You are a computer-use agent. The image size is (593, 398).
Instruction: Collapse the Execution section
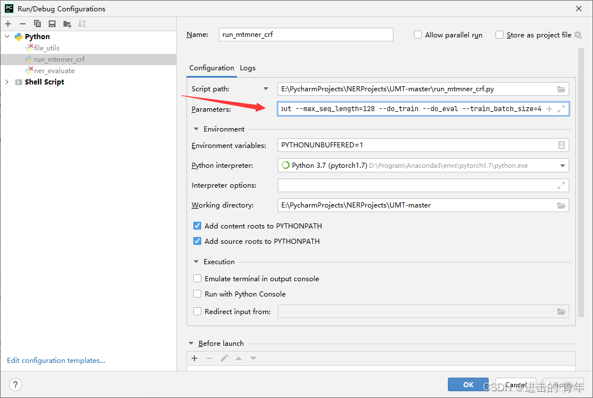[x=196, y=262]
